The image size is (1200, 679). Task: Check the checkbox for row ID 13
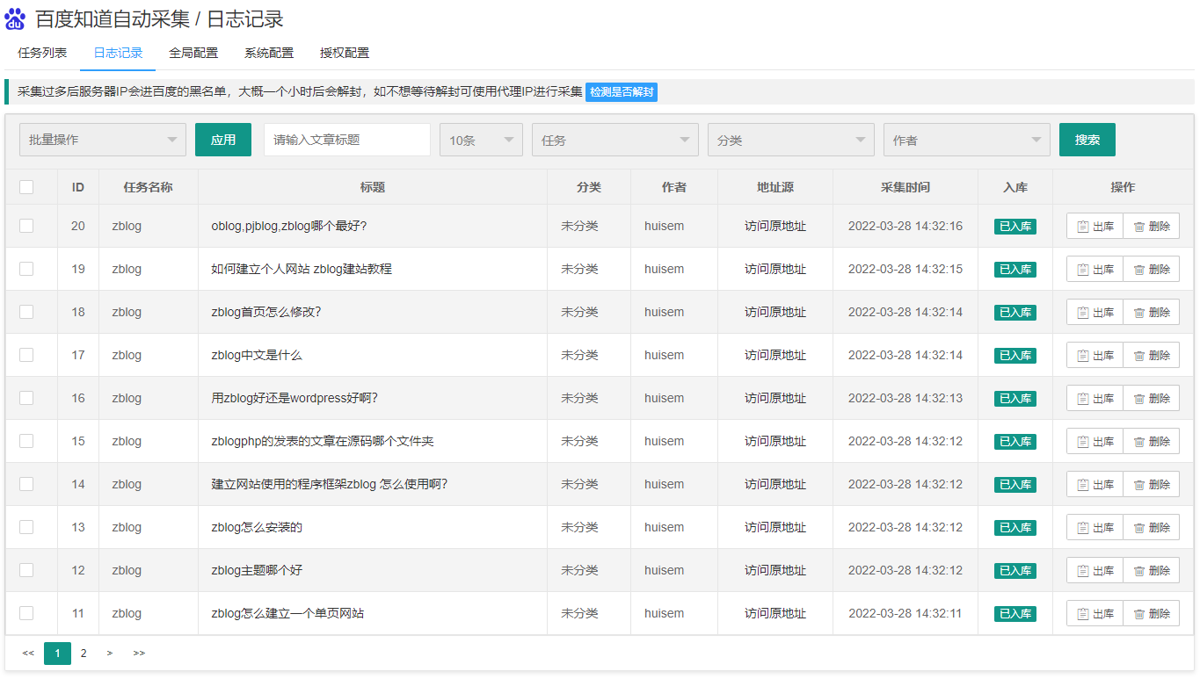point(26,527)
